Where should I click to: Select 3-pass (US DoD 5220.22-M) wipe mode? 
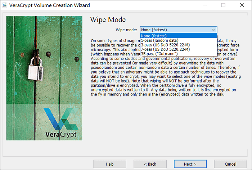(x=179, y=45)
